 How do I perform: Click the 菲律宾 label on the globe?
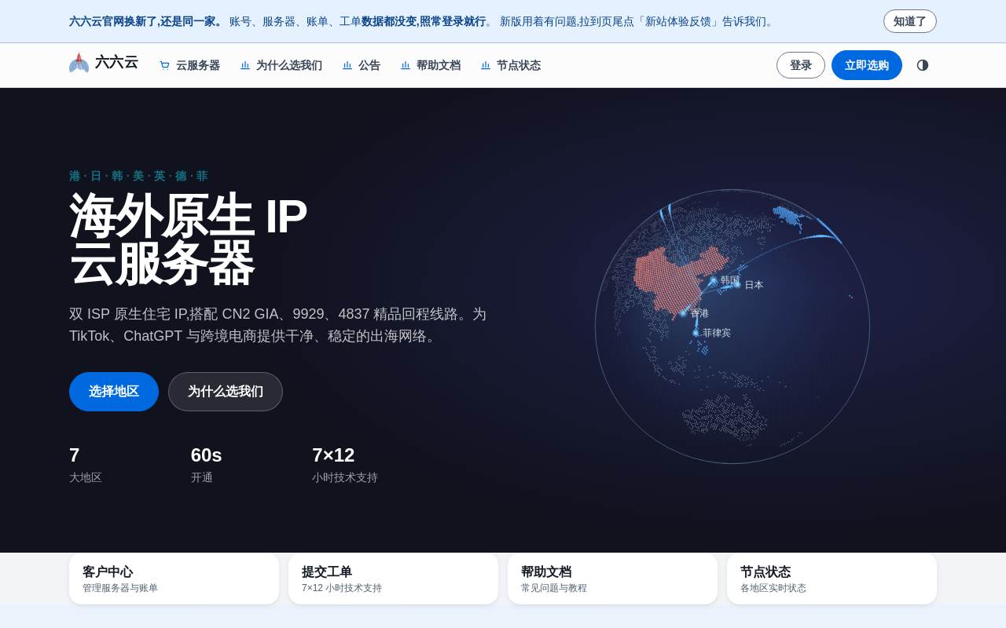tap(717, 333)
